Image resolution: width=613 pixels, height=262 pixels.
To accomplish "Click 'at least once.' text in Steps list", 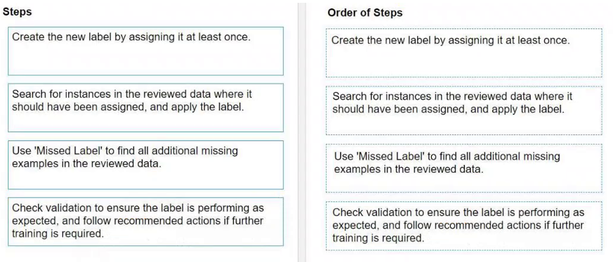I will click(x=222, y=38).
